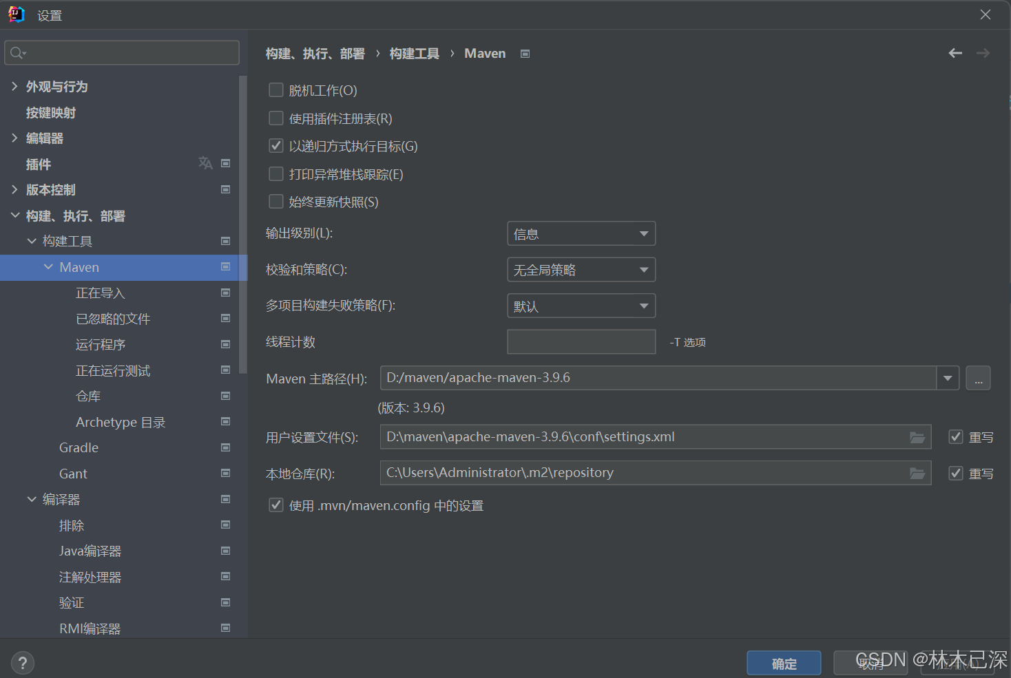Viewport: 1011px width, 678px height.
Task: Click project-level icon beside 正在运行测试 row
Action: [225, 370]
